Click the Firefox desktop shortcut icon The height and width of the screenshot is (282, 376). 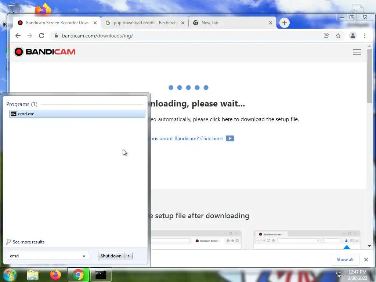(43, 10)
